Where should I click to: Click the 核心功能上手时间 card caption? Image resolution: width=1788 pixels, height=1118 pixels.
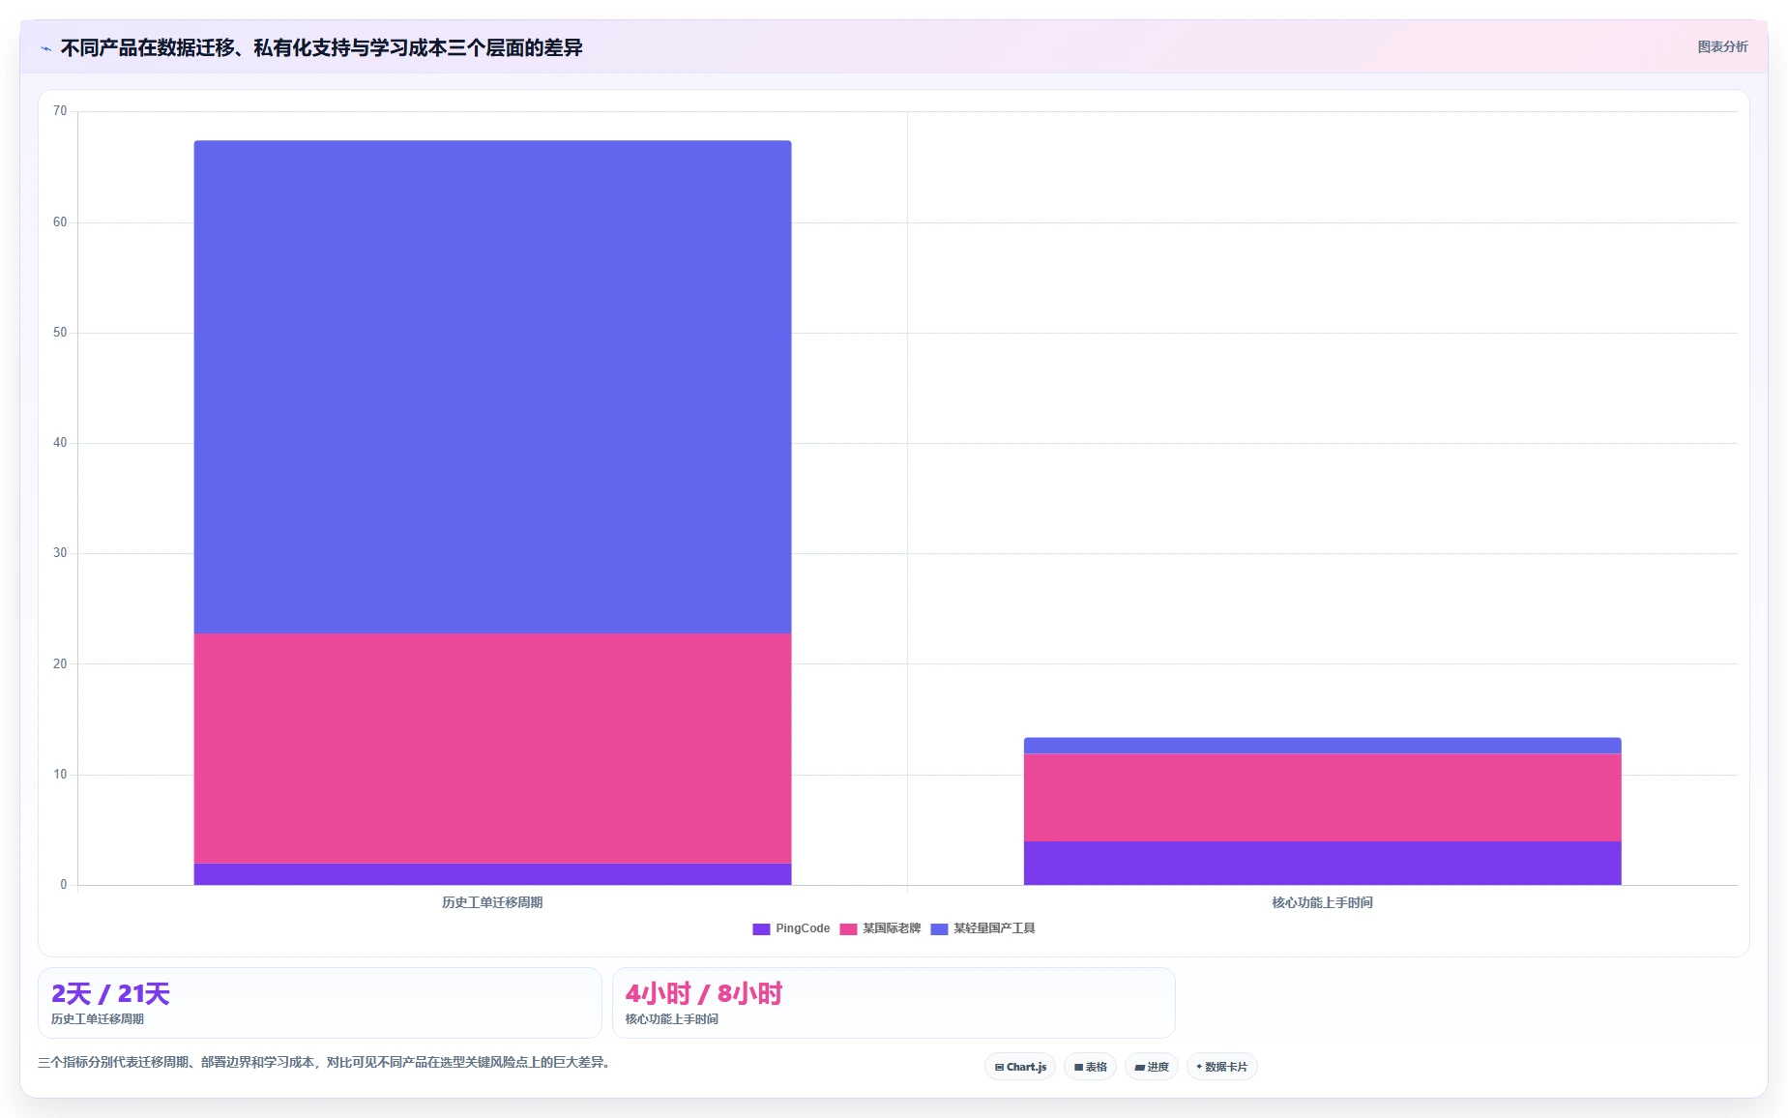[672, 1019]
